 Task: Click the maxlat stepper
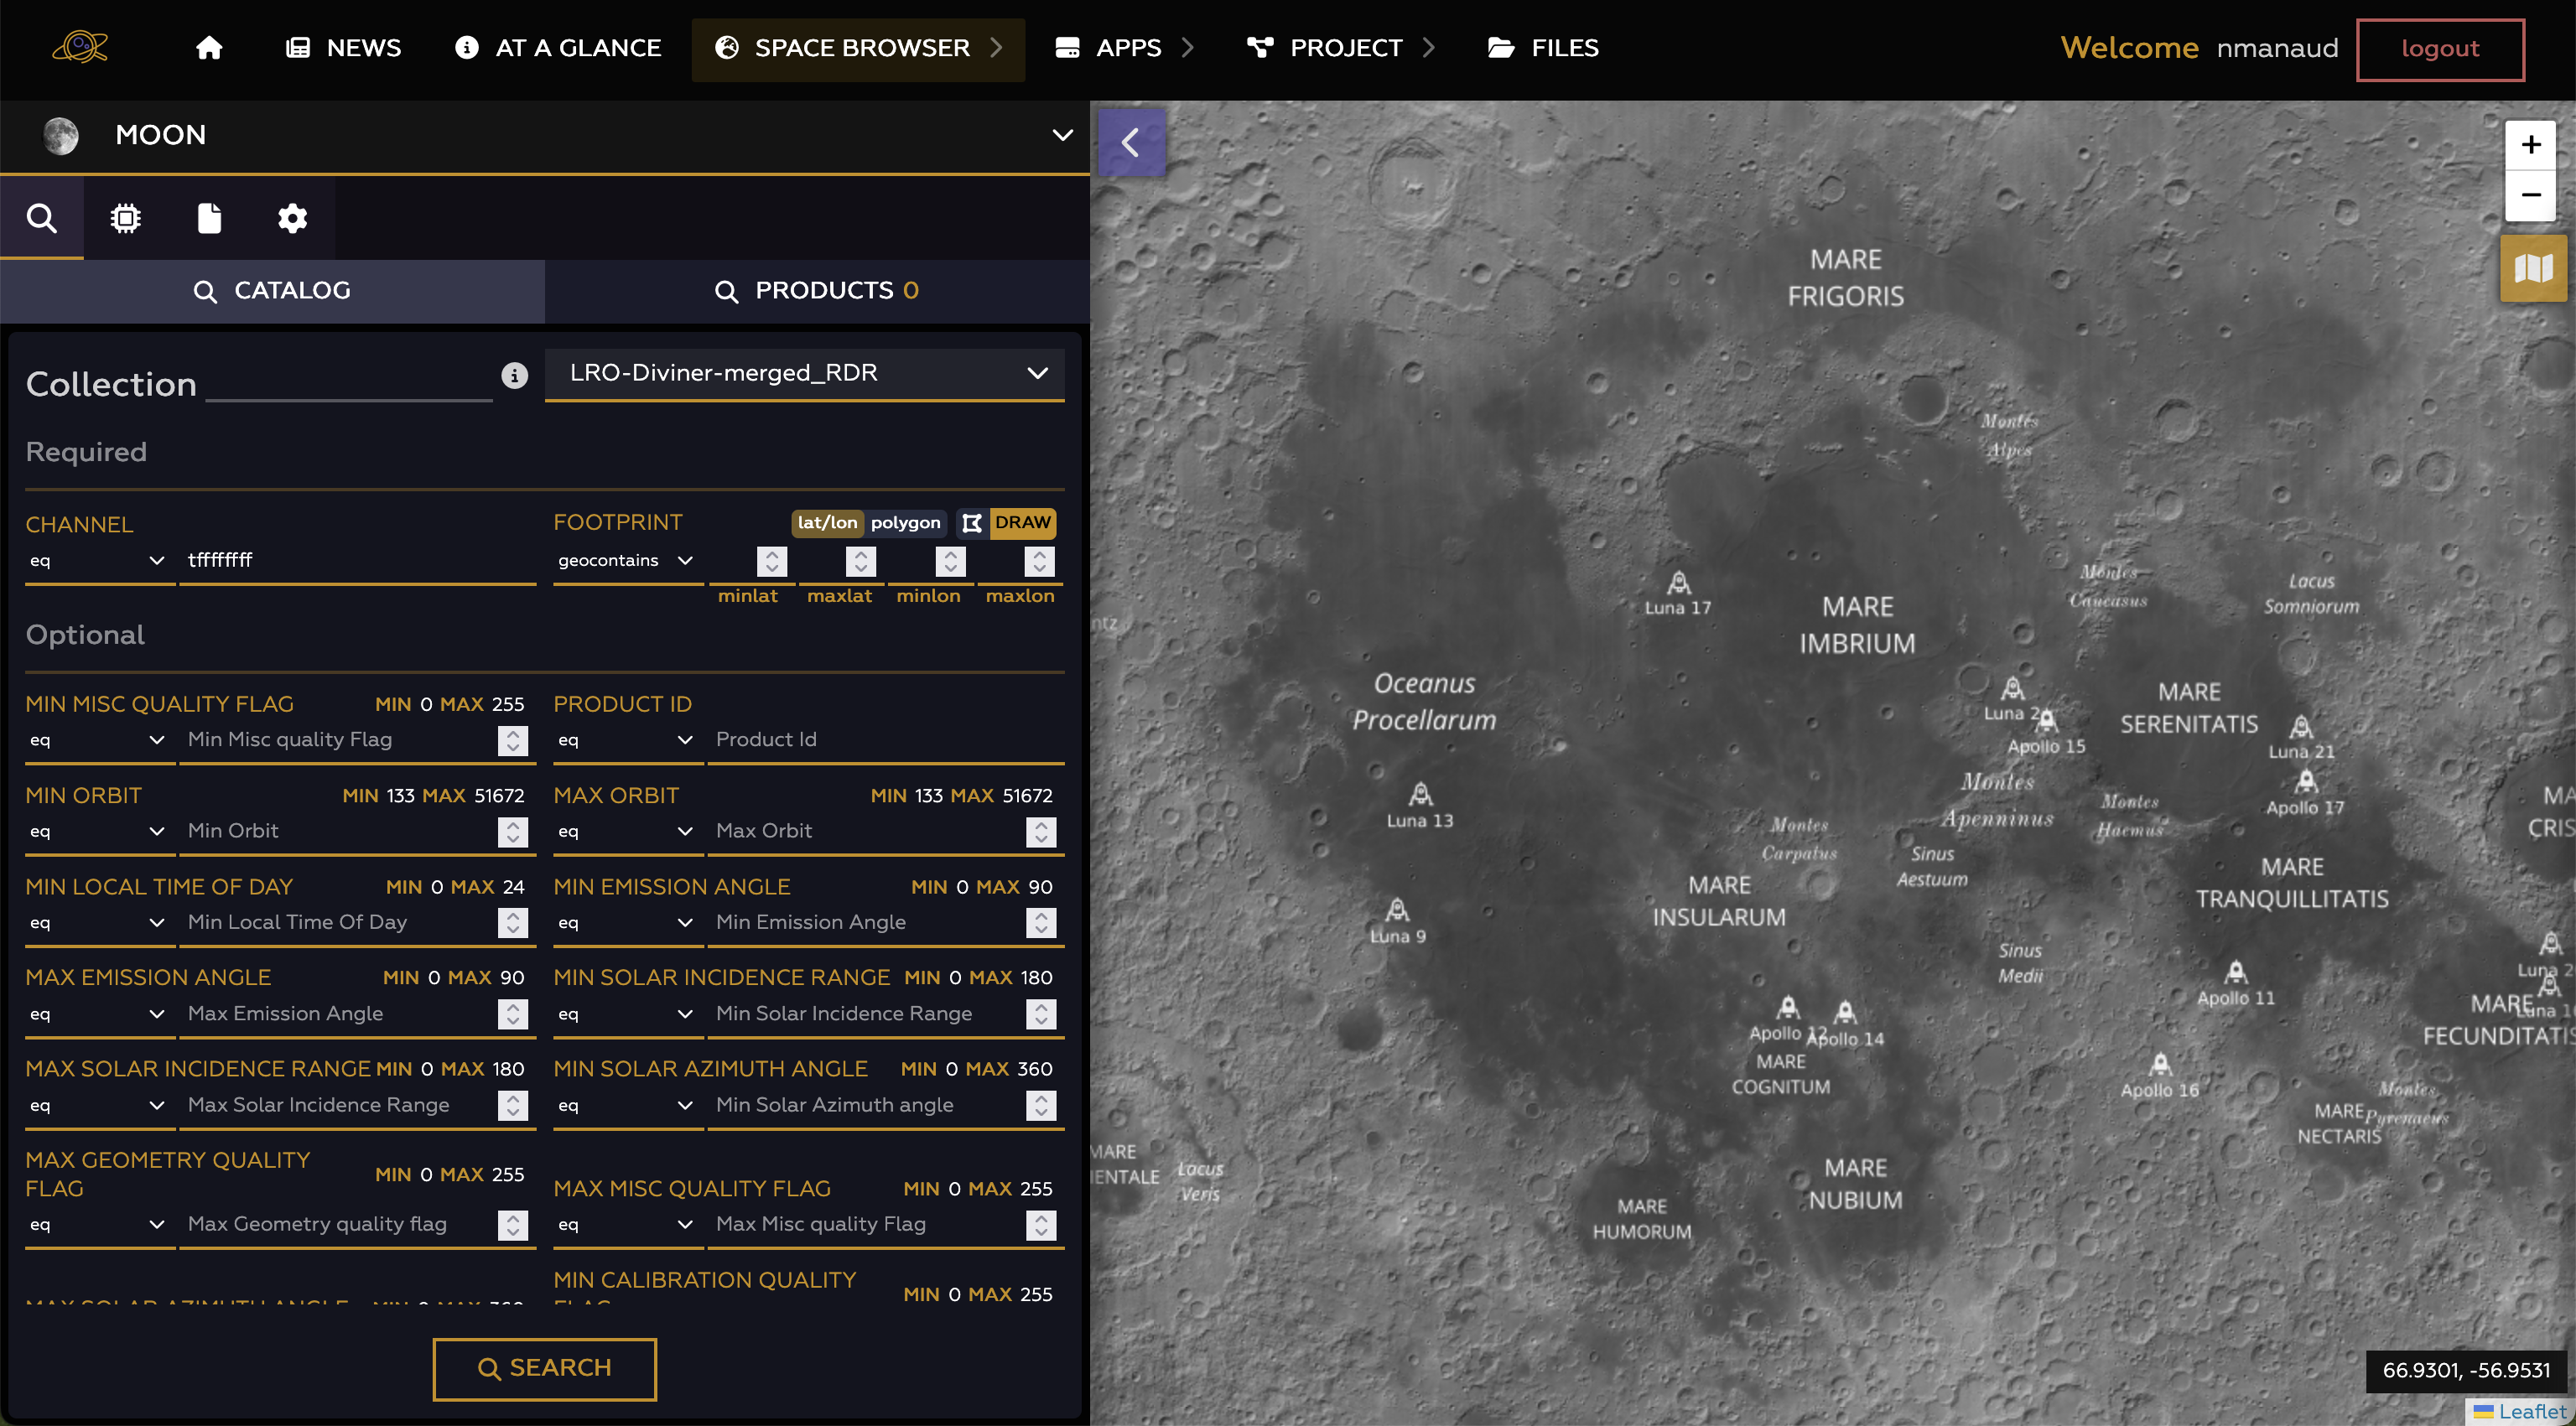pyautogui.click(x=860, y=561)
